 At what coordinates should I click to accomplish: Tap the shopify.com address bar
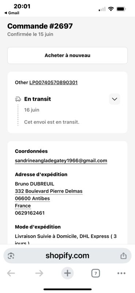coord(67,256)
